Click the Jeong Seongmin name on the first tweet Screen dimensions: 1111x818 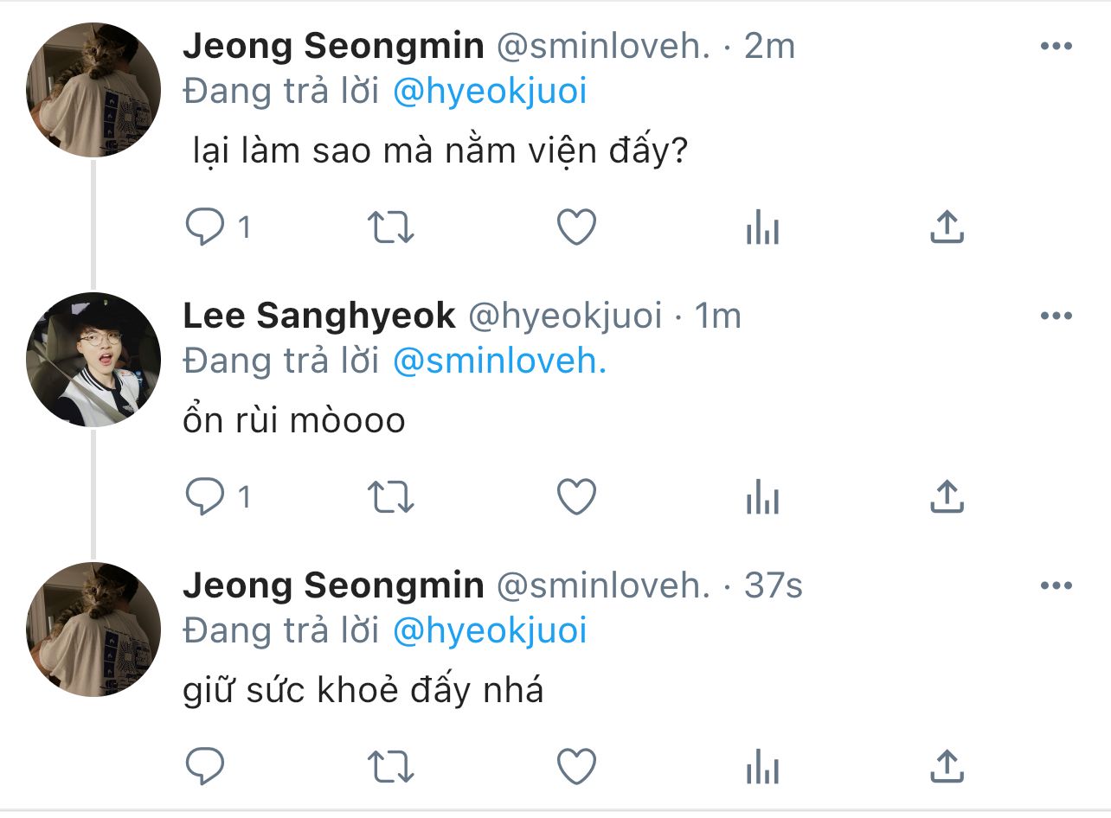pyautogui.click(x=333, y=47)
